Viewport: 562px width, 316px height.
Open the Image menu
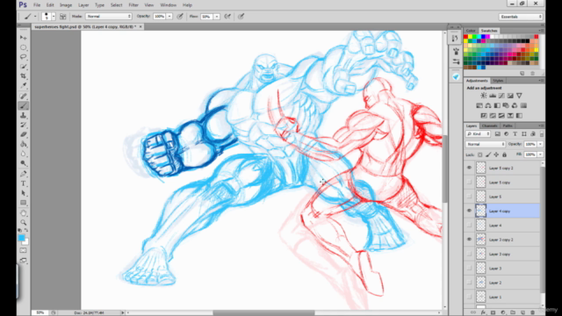(x=66, y=5)
